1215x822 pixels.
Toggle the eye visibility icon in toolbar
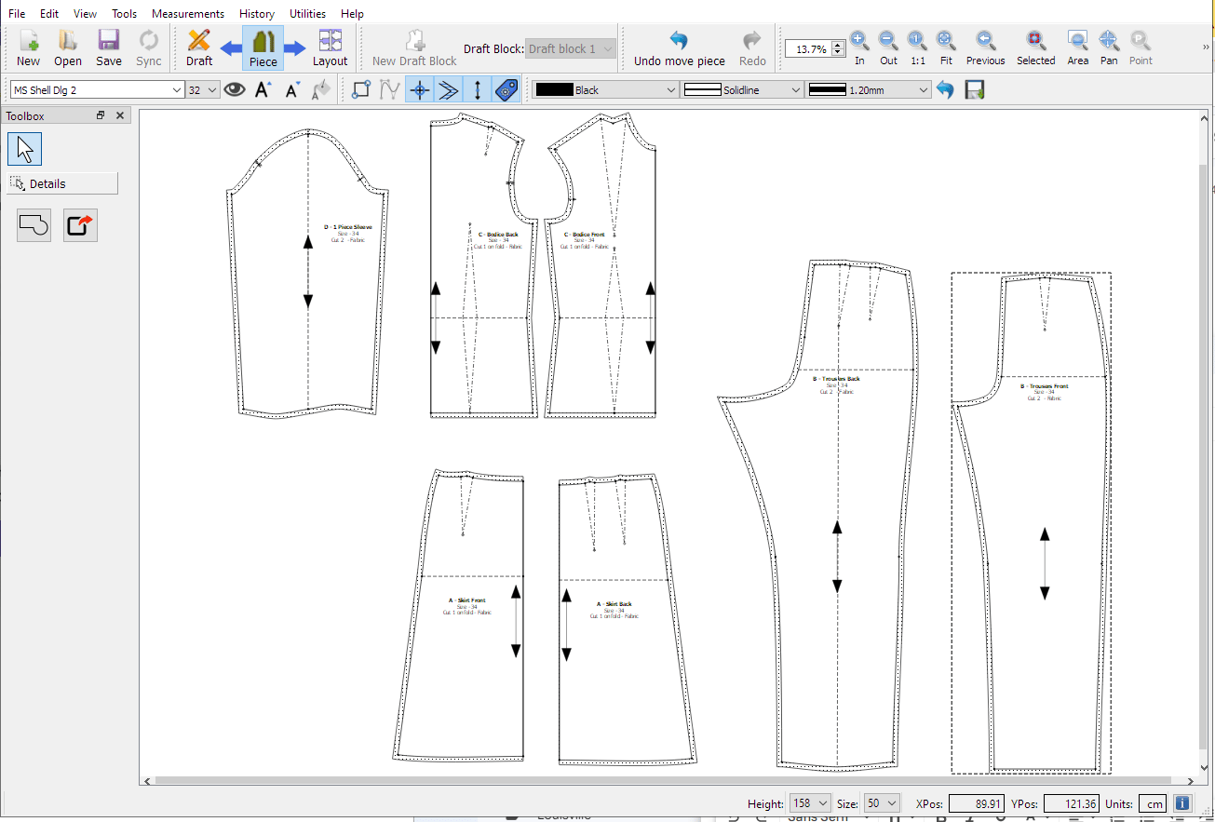pyautogui.click(x=234, y=90)
